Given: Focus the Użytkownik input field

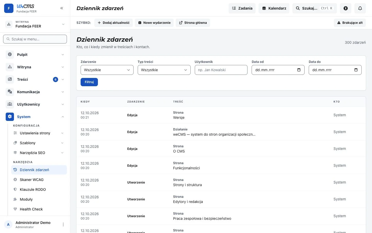Looking at the screenshot, I should 221,70.
